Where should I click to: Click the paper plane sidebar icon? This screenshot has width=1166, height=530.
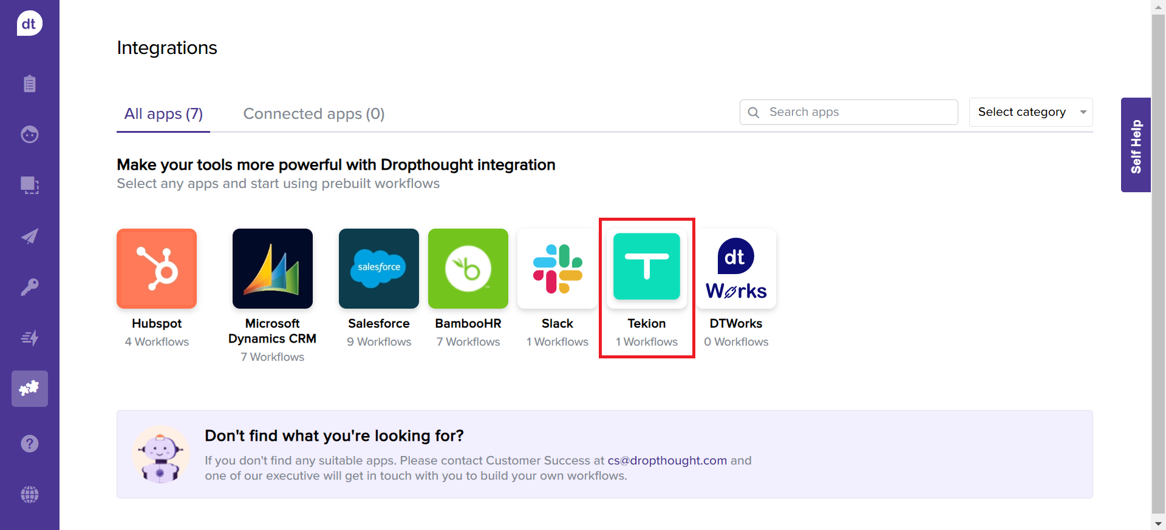tap(30, 236)
